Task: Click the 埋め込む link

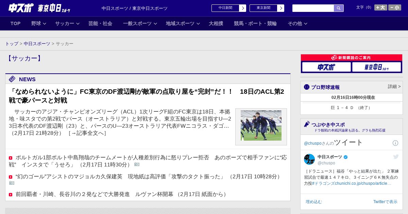Action: pyautogui.click(x=313, y=202)
